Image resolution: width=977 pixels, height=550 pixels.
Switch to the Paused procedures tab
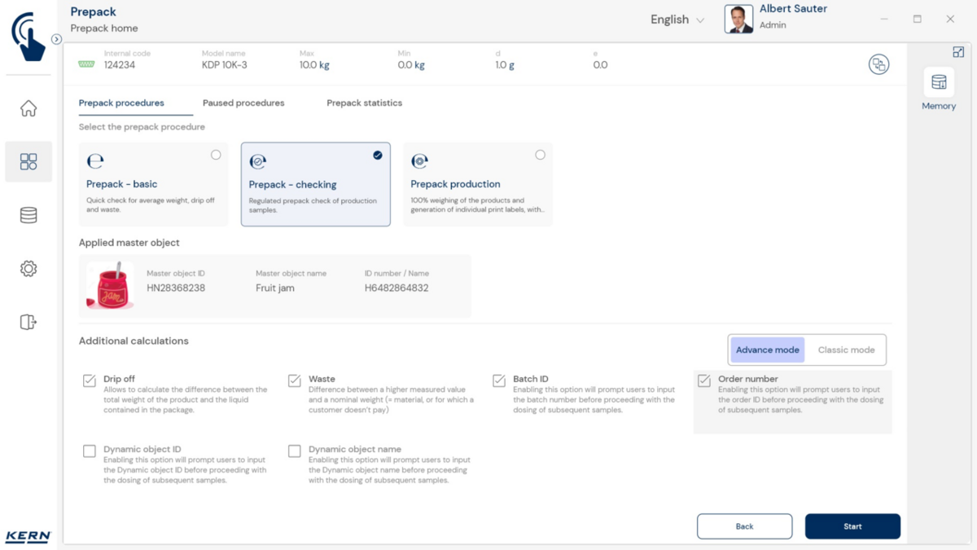(x=243, y=103)
